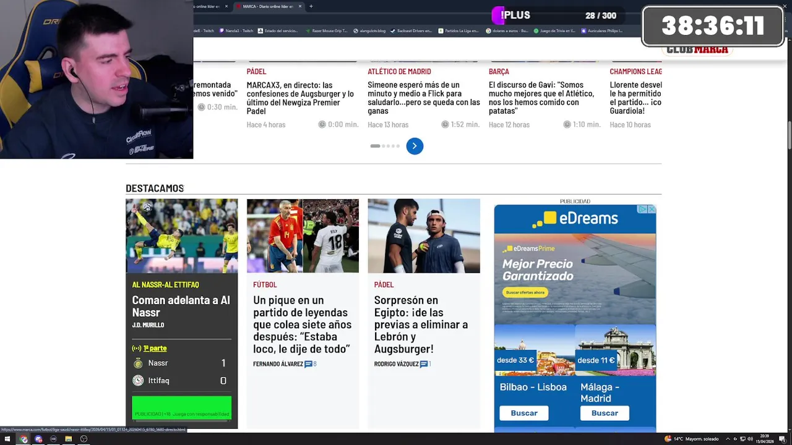Click Bilbao - Lisboa destination image
The width and height of the screenshot is (792, 445).
tap(535, 350)
